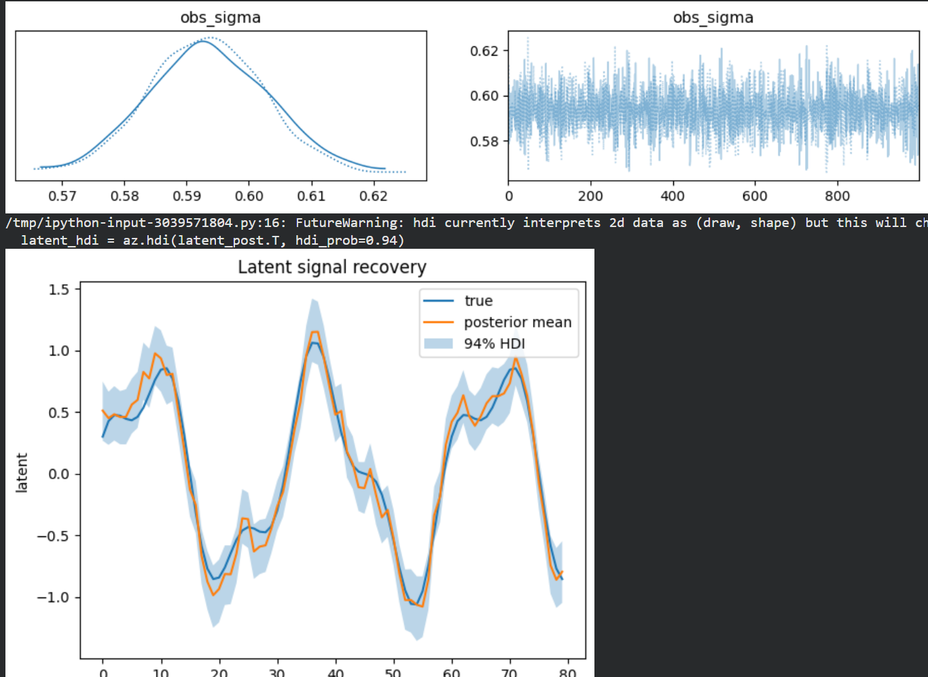
Task: Click the 1.5 tick on latent y-axis
Action: (x=59, y=290)
